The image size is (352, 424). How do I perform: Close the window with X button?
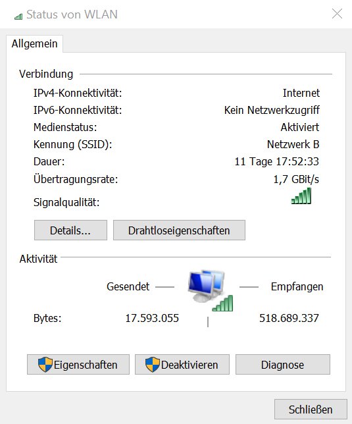[337, 14]
